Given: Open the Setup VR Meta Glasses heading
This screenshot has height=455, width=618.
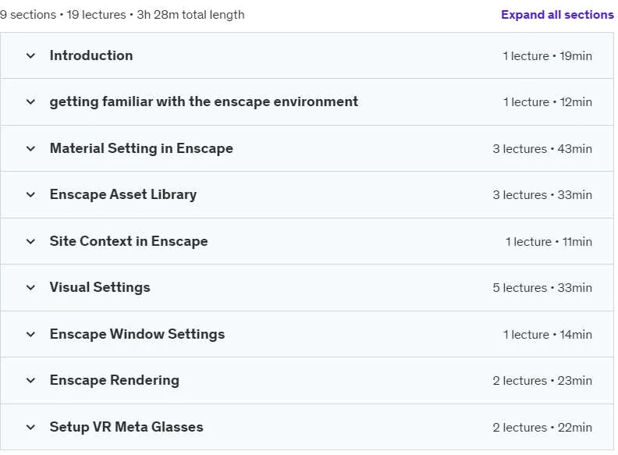Looking at the screenshot, I should 126,428.
